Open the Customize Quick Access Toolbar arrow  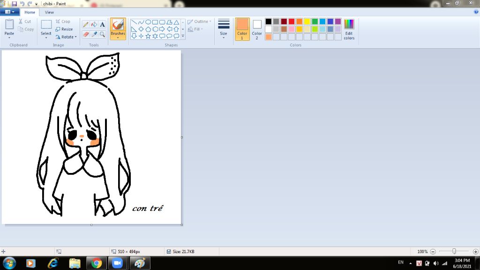(37, 4)
